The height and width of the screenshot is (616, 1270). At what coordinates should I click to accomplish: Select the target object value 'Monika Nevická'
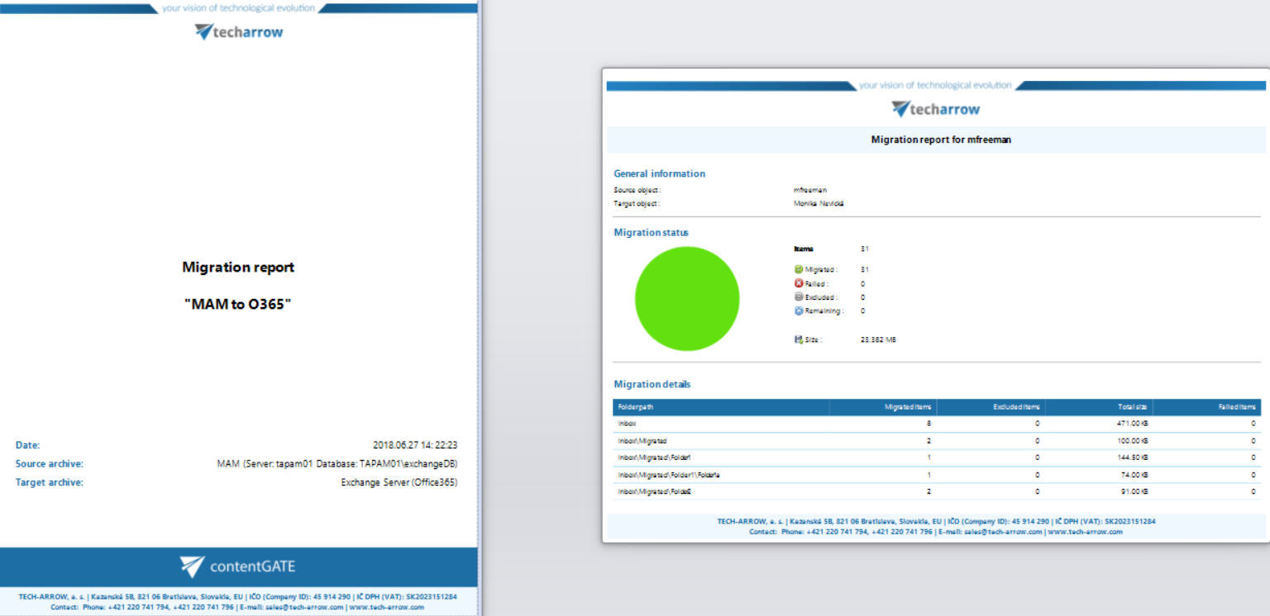819,203
